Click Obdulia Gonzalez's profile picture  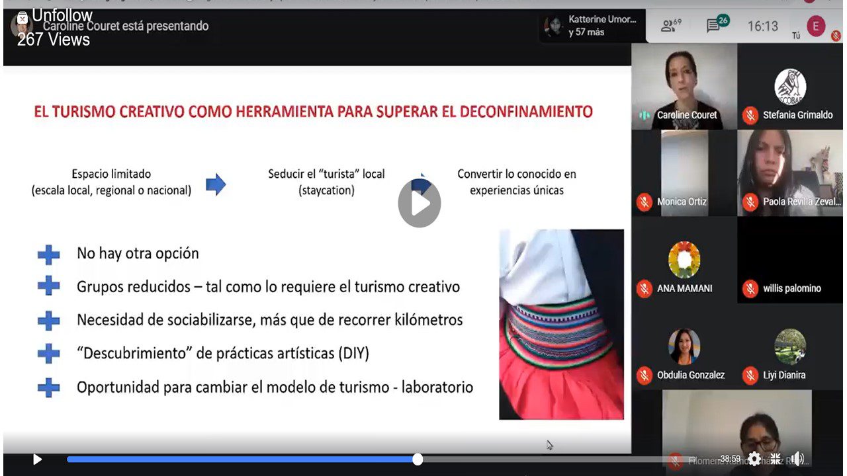click(x=684, y=346)
